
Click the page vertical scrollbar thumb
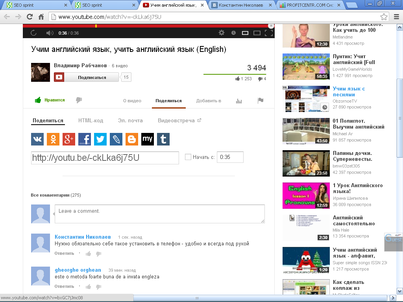[x=400, y=118]
